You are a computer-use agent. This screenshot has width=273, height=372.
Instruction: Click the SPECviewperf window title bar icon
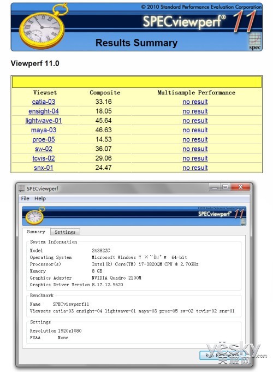tap(22, 188)
